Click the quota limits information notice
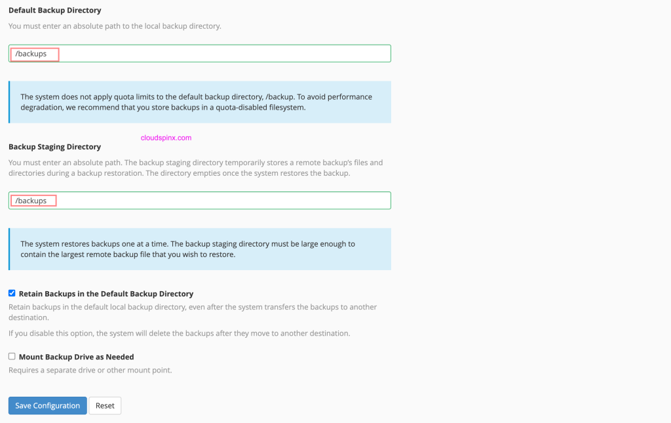 pyautogui.click(x=197, y=102)
